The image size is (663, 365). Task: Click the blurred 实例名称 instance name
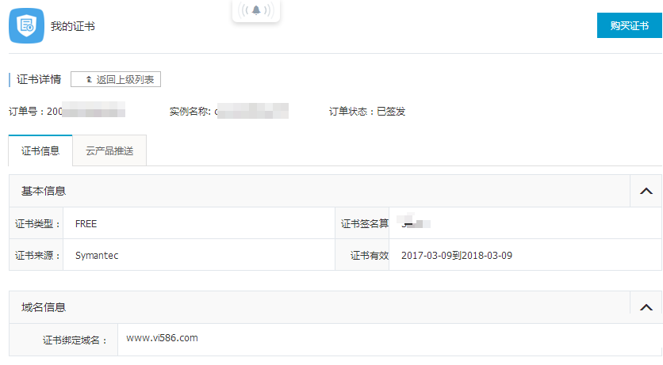(x=251, y=112)
